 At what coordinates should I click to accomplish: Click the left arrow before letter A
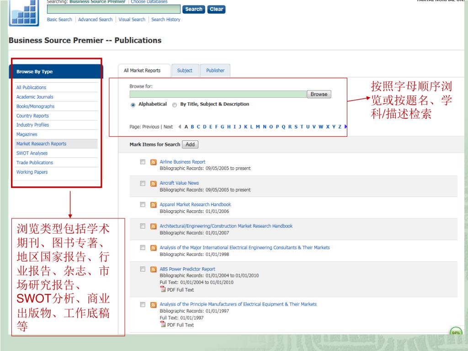[180, 127]
